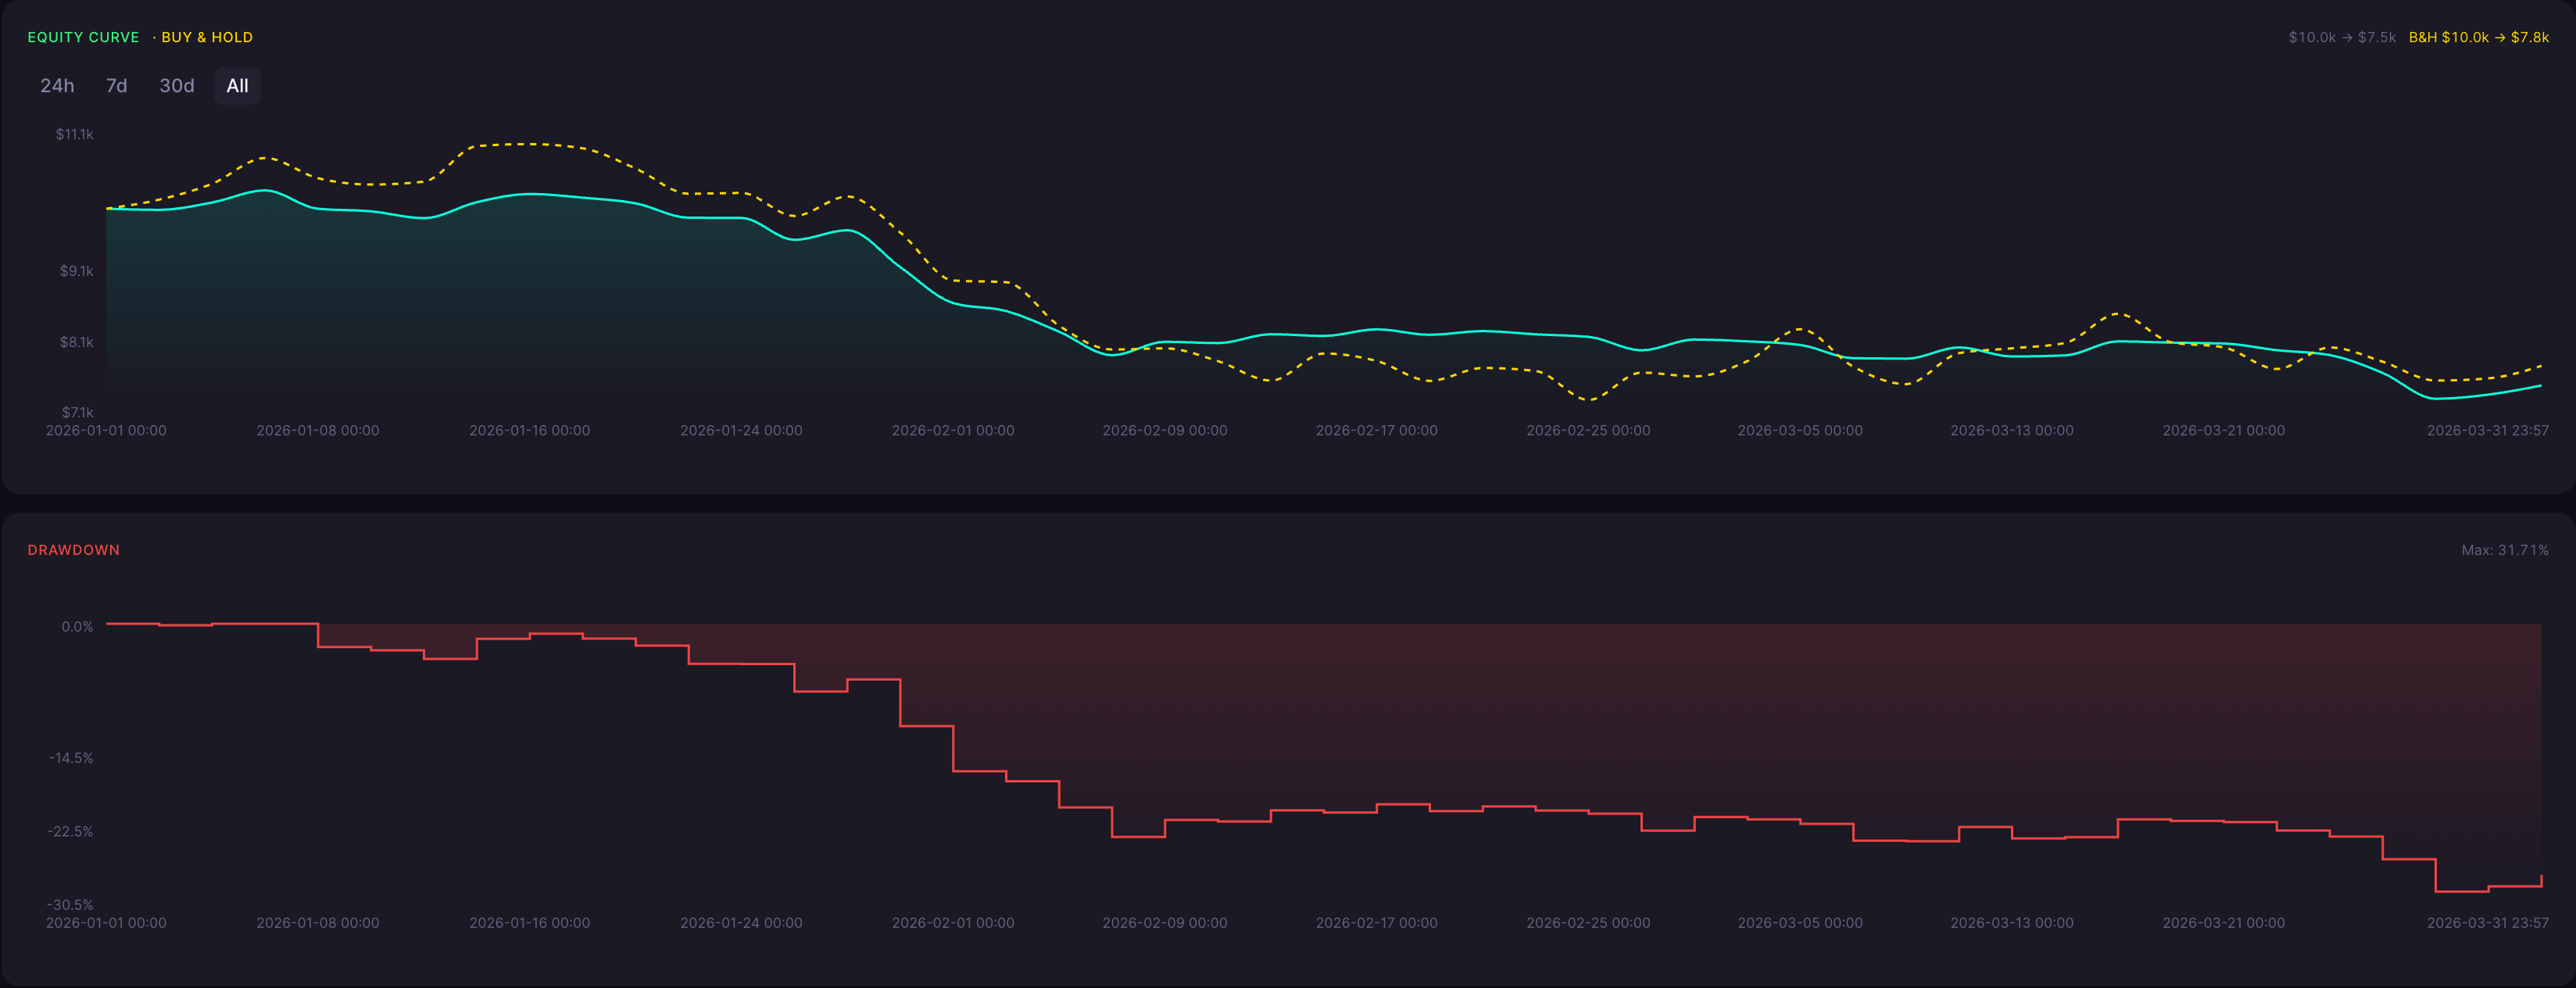Click the 0.0% drawdown axis label
The height and width of the screenshot is (988, 2576).
point(77,627)
